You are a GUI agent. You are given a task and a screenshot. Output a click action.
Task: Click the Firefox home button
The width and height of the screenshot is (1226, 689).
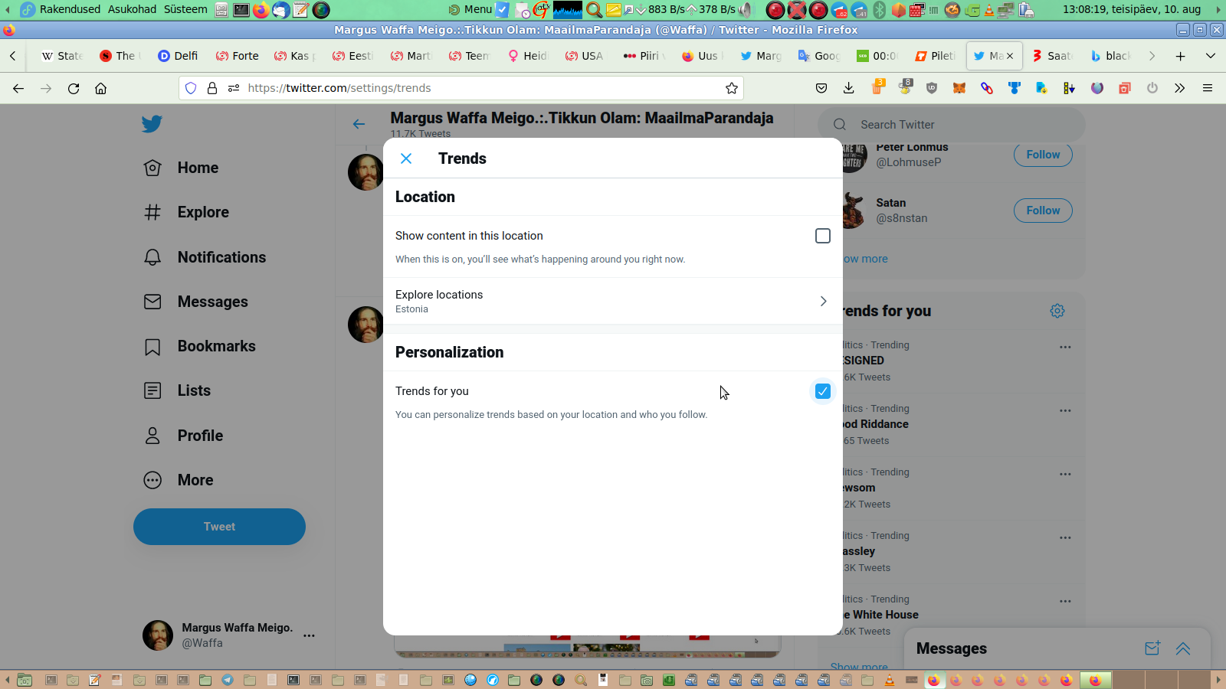pyautogui.click(x=100, y=88)
